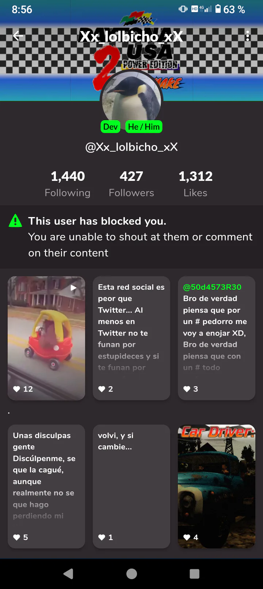Open the three-dot overflow menu

248,36
